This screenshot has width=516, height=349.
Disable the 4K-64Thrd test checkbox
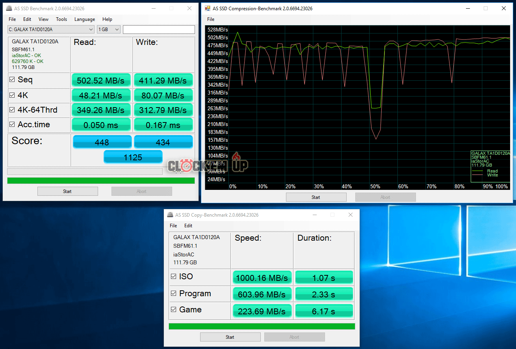[x=12, y=110]
